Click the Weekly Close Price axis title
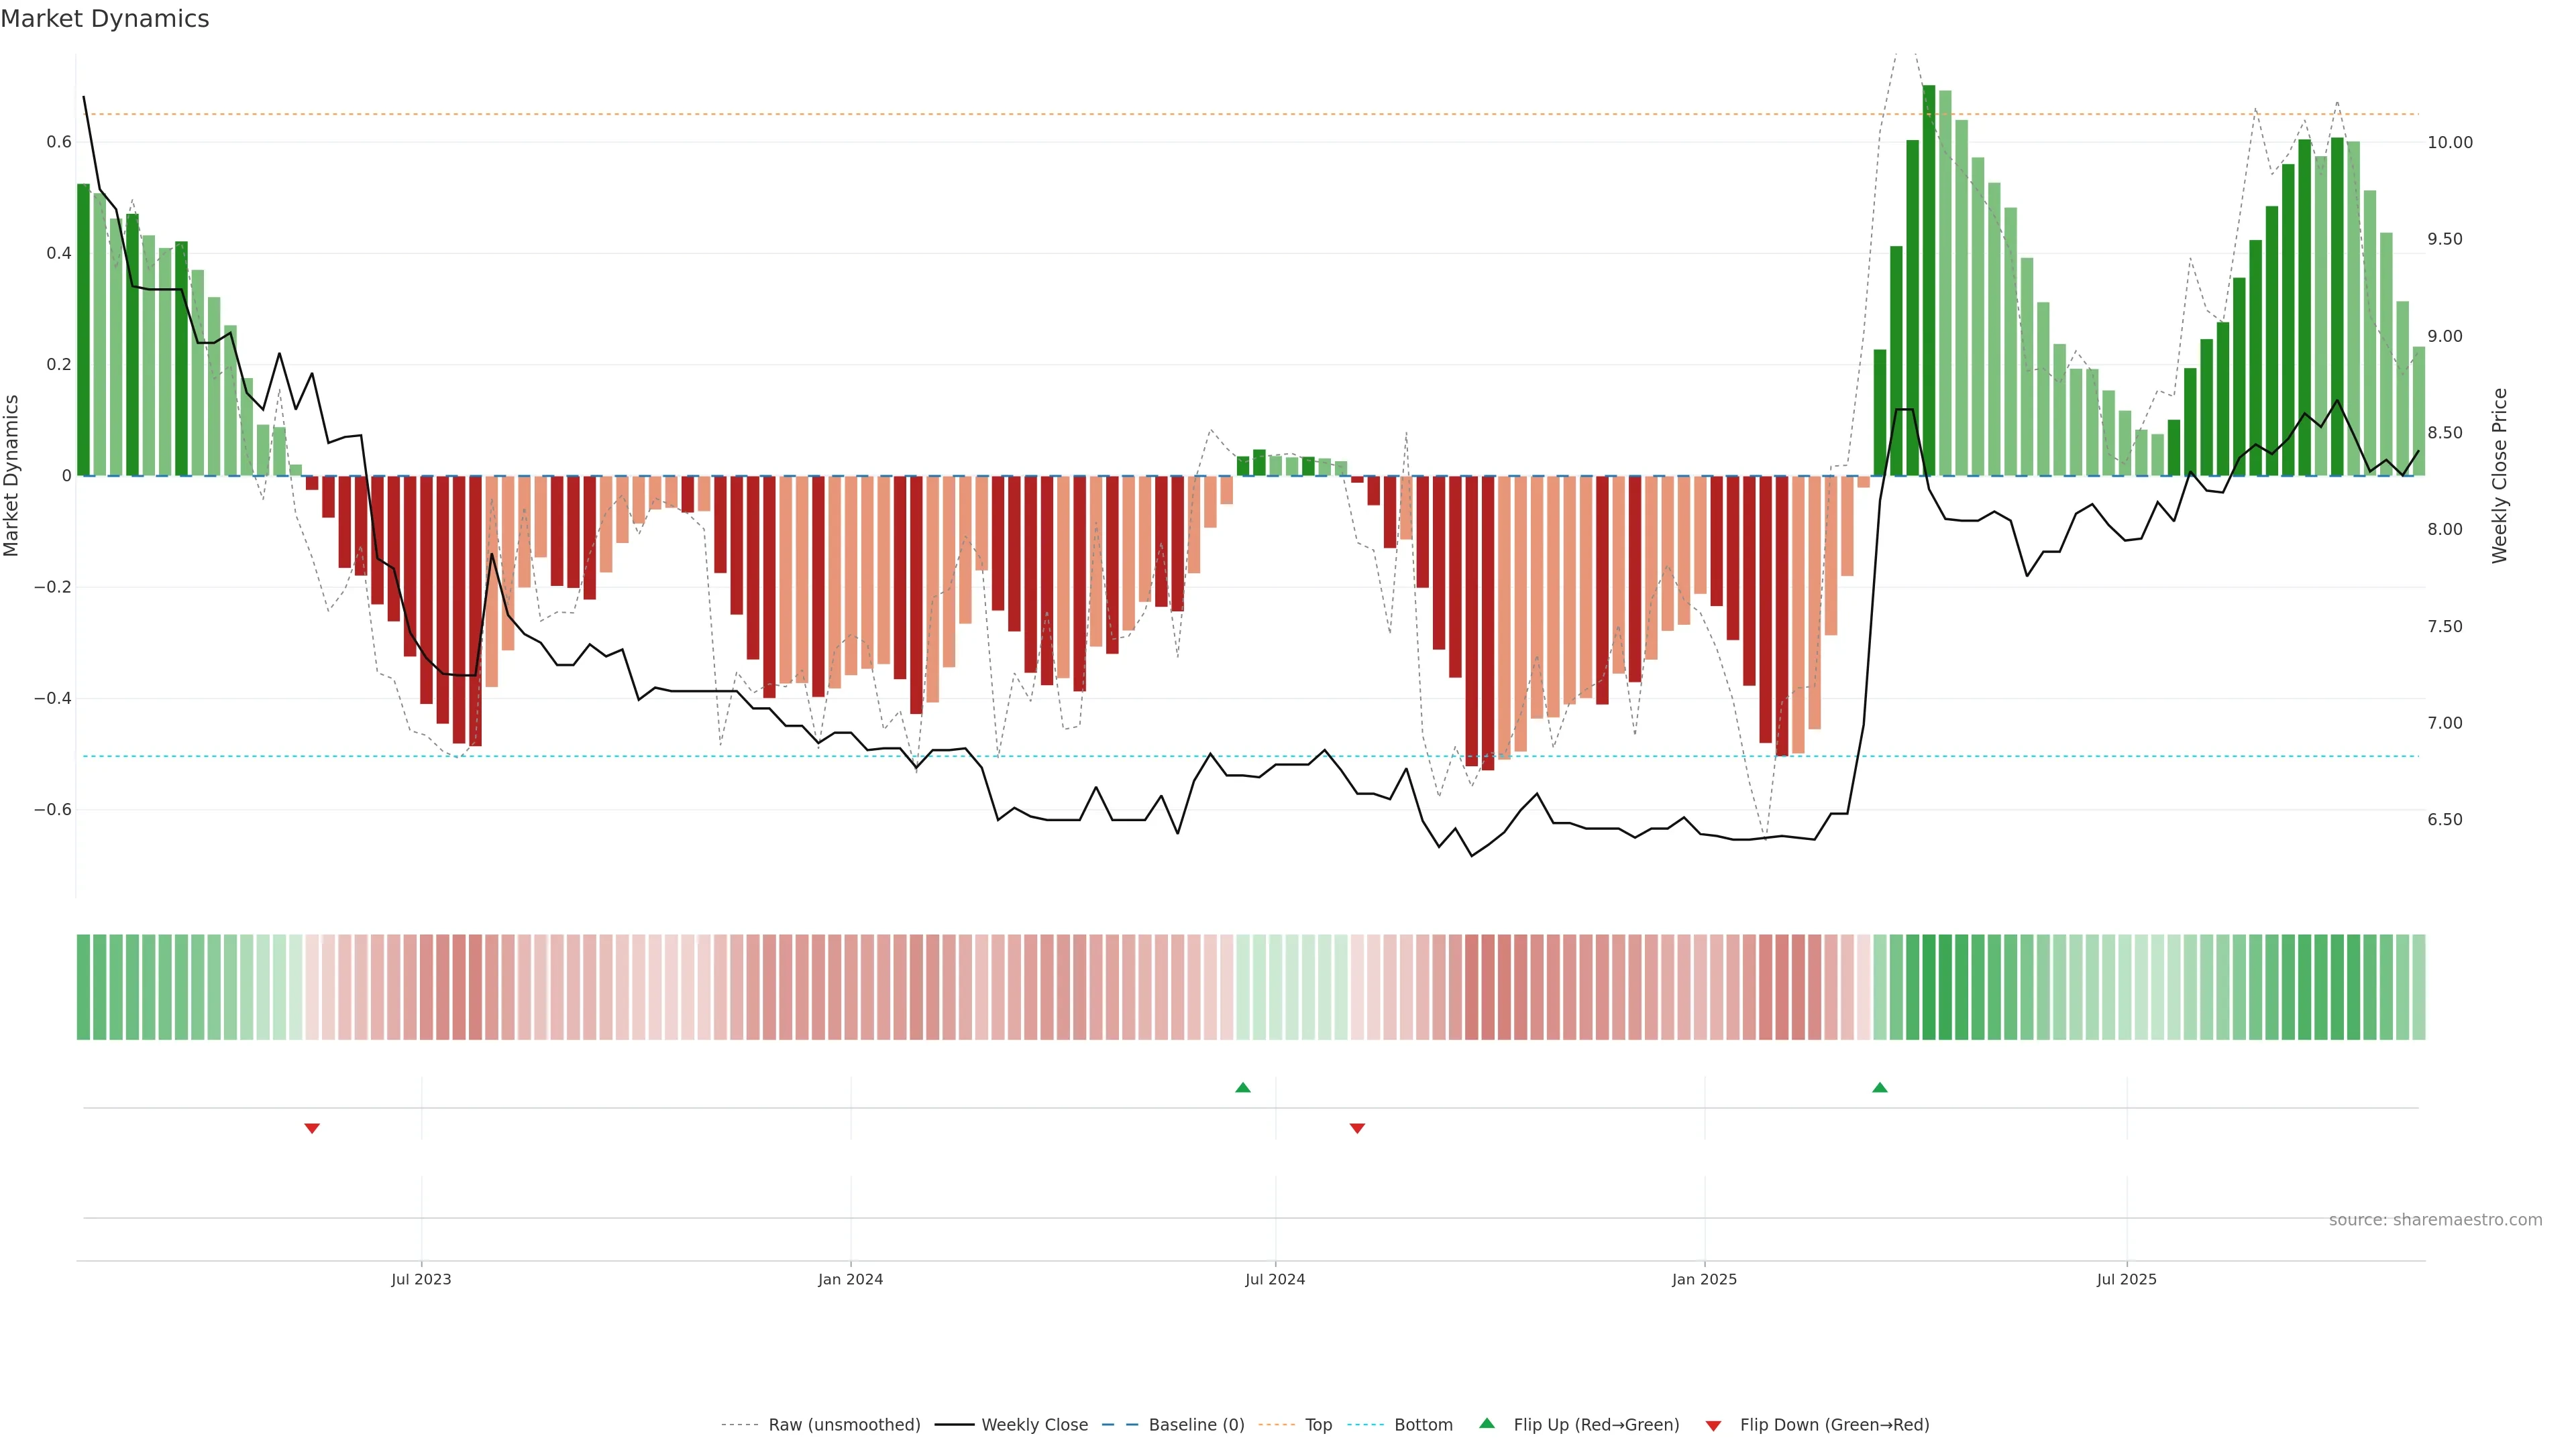 (x=2499, y=476)
